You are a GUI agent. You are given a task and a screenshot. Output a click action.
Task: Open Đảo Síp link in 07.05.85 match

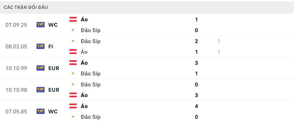click(90, 117)
